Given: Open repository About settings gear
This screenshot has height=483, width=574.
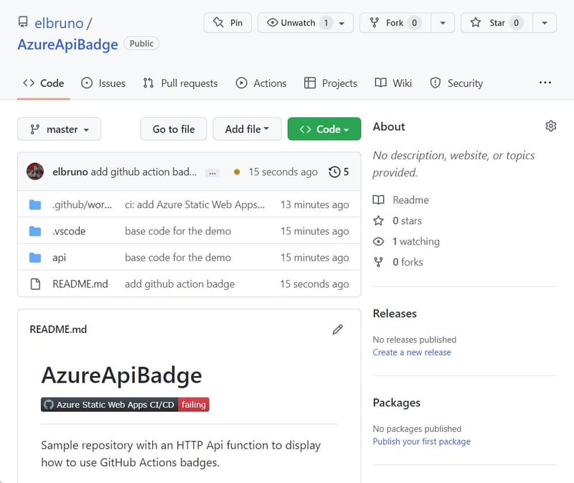Looking at the screenshot, I should point(550,126).
